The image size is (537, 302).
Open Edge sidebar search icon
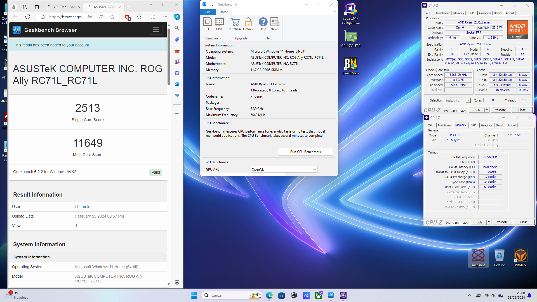[177, 28]
